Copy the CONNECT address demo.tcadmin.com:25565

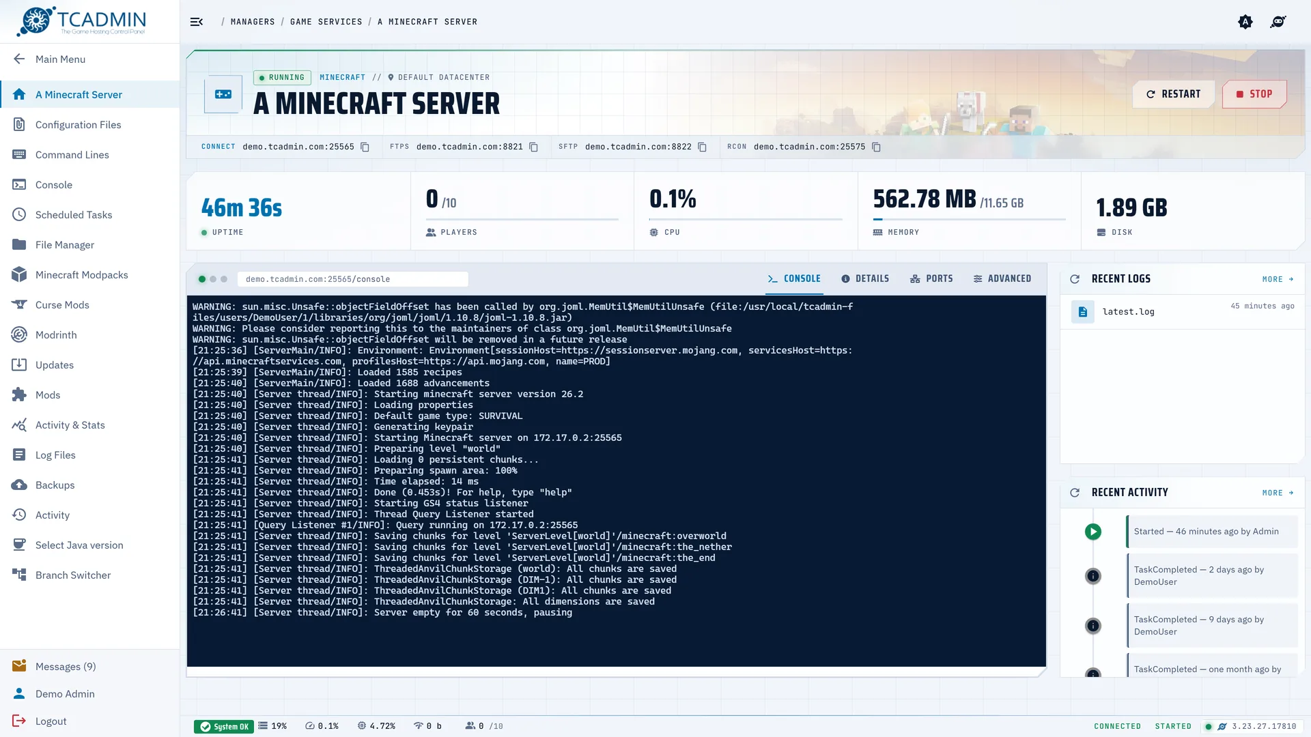[365, 147]
